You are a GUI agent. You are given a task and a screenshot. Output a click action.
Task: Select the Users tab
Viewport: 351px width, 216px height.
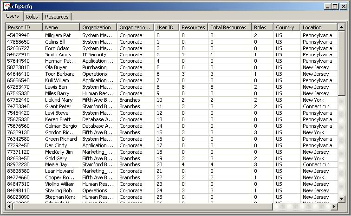click(x=13, y=16)
